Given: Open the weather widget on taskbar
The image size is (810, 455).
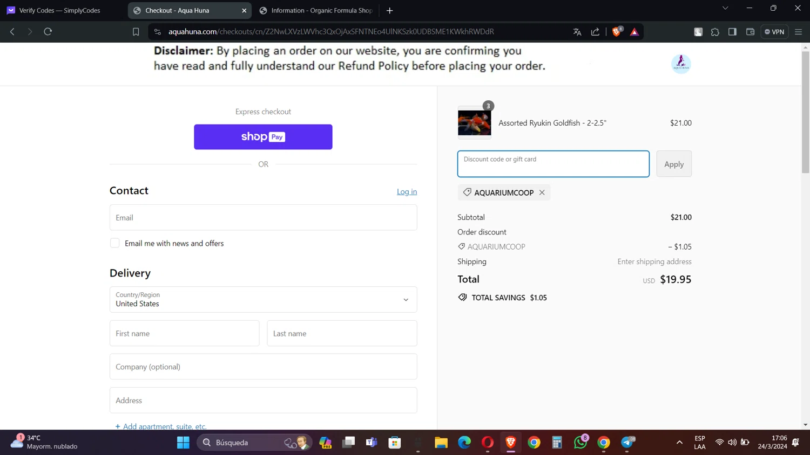Looking at the screenshot, I should (44, 442).
